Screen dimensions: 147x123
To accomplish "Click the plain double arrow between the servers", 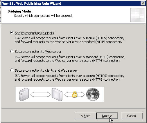I will pyautogui.click(x=40, y=94).
